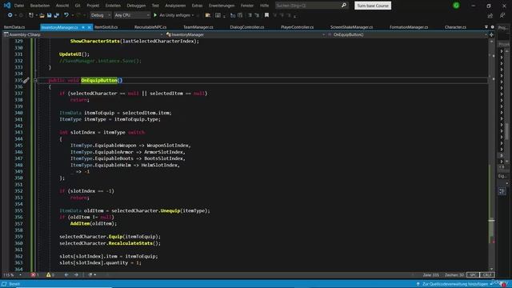Viewport: 512px width, 288px height.
Task: Expand the first Solution Explorer tree arrow
Action: (x=502, y=51)
